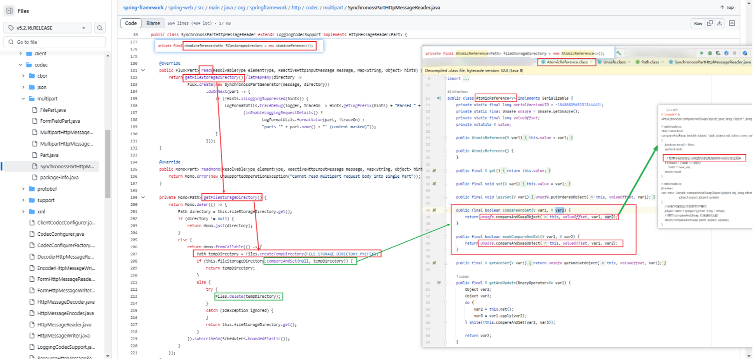Switch to the Blame tab
Viewport: 753px width, 359px height.
click(153, 23)
